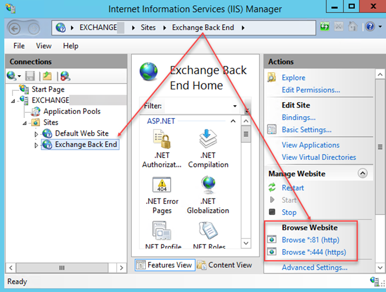
Task: Open the Help menu
Action: coord(71,46)
